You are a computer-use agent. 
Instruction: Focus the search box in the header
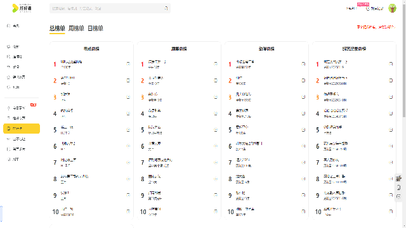[107, 8]
